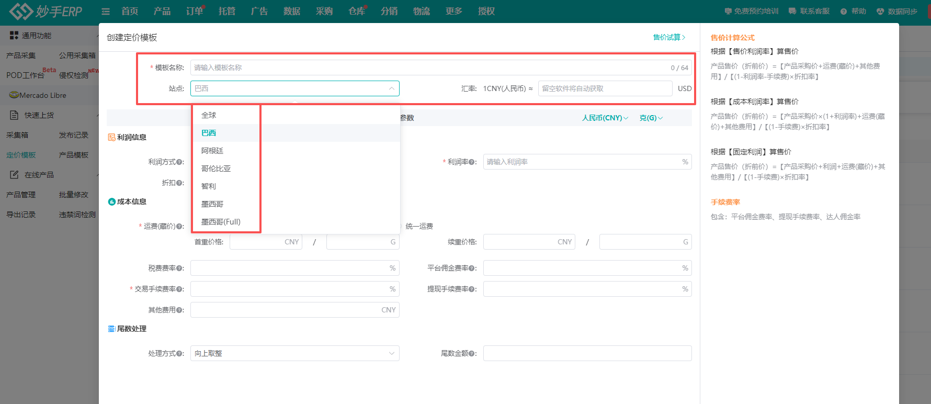Open the 仓库 top navigation menu
The width and height of the screenshot is (931, 404).
point(357,12)
